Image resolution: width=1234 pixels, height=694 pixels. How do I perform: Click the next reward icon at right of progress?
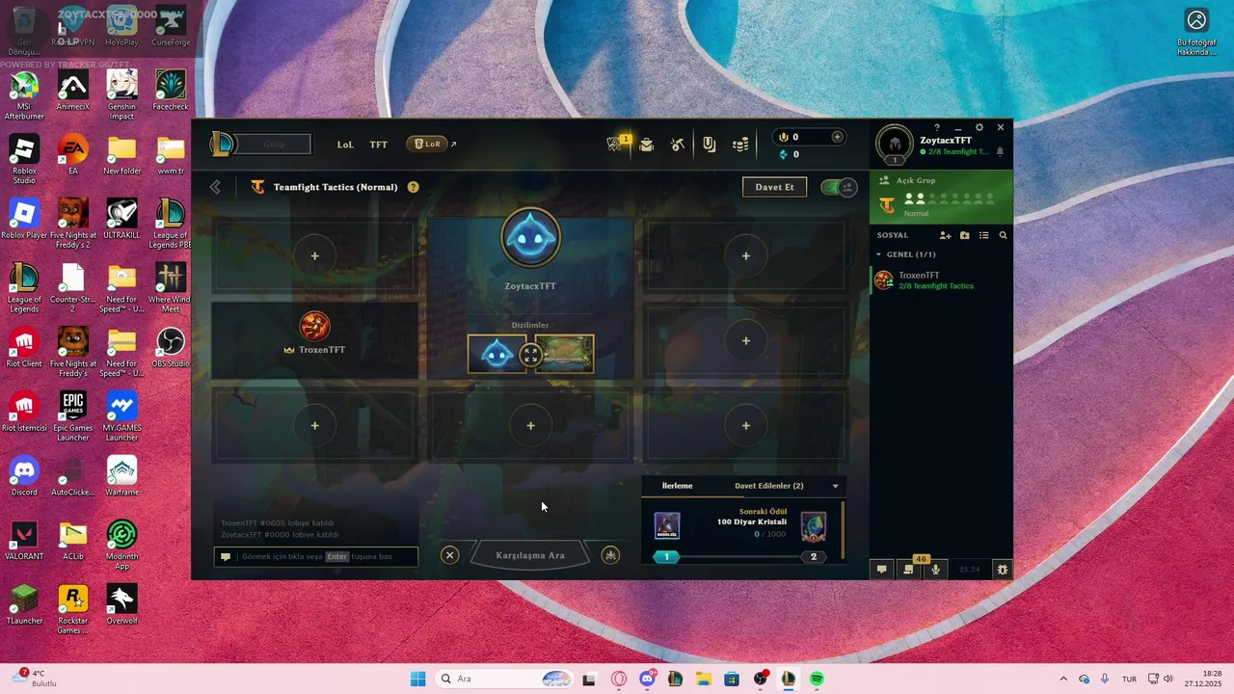[x=814, y=526]
